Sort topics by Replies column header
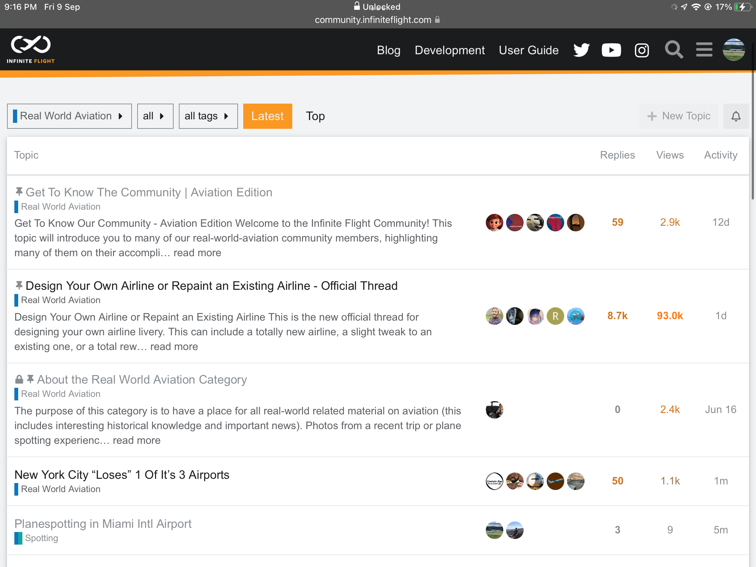The height and width of the screenshot is (567, 756). point(617,155)
